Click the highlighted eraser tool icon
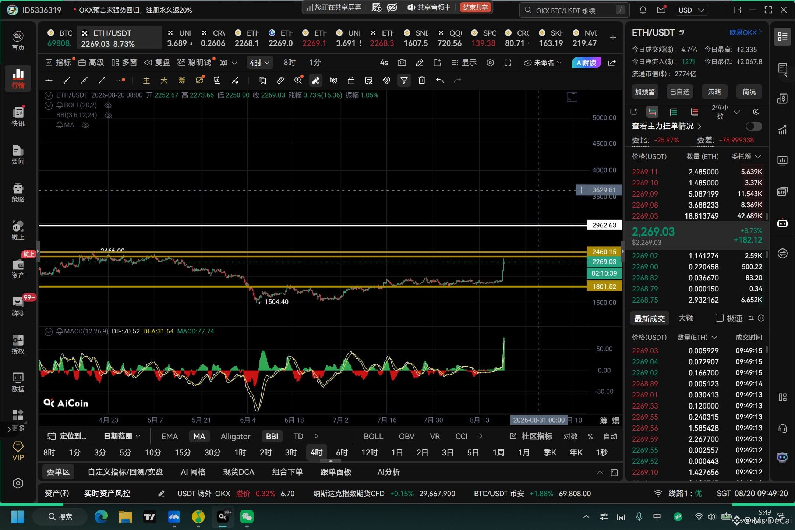The image size is (795, 530). 316,80
